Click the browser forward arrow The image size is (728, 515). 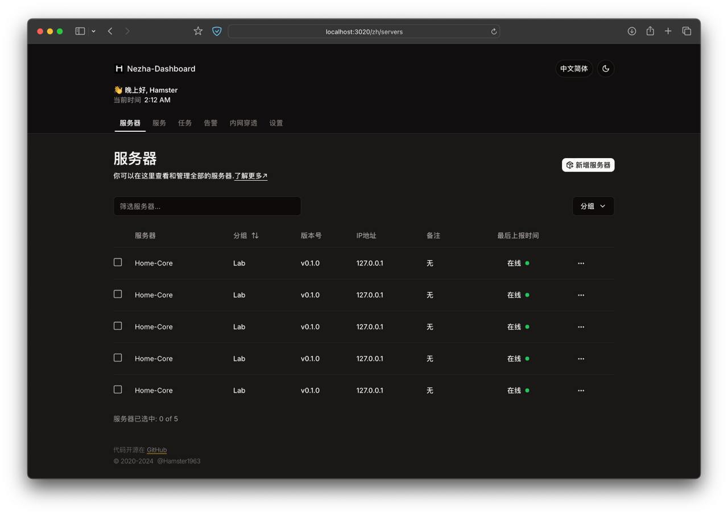click(x=127, y=31)
